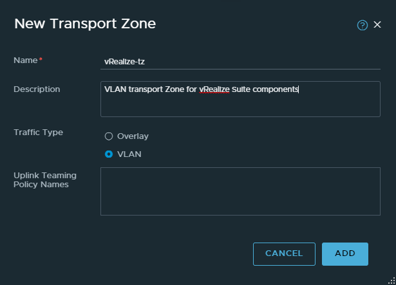Click the VLAN option label text
This screenshot has width=396, height=285.
point(129,154)
